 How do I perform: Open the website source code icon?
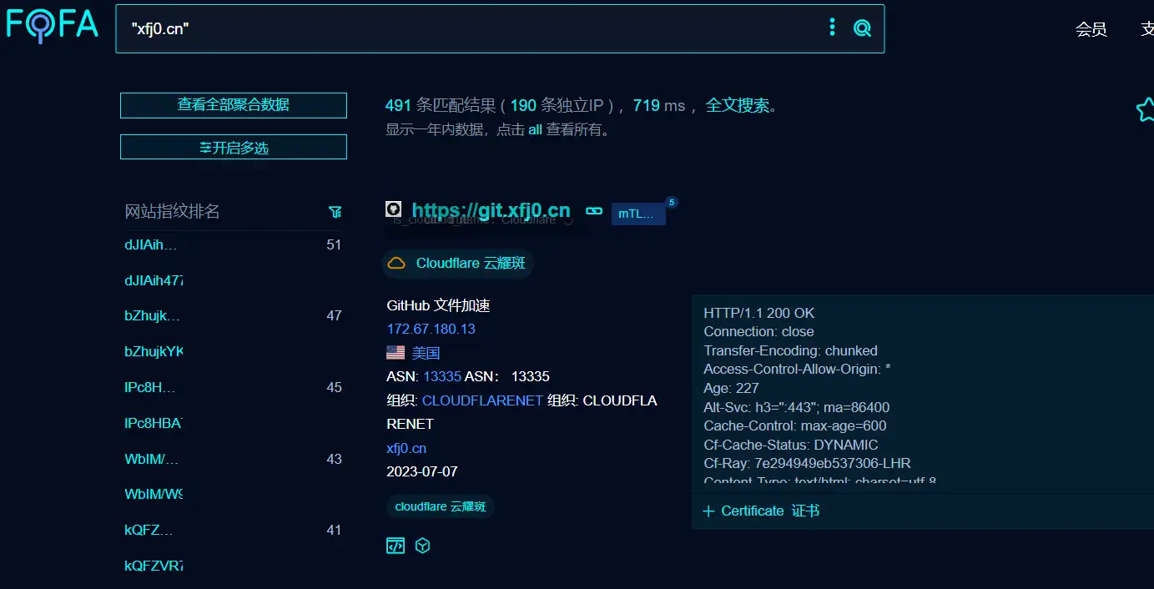(396, 546)
